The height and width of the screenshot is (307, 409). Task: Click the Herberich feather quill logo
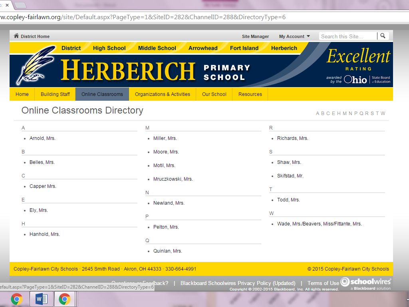[x=36, y=65]
